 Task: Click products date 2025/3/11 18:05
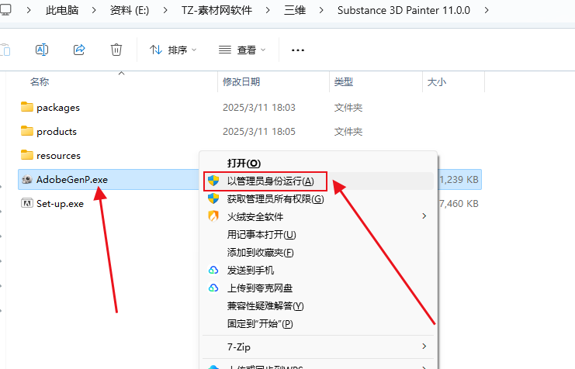pos(259,132)
